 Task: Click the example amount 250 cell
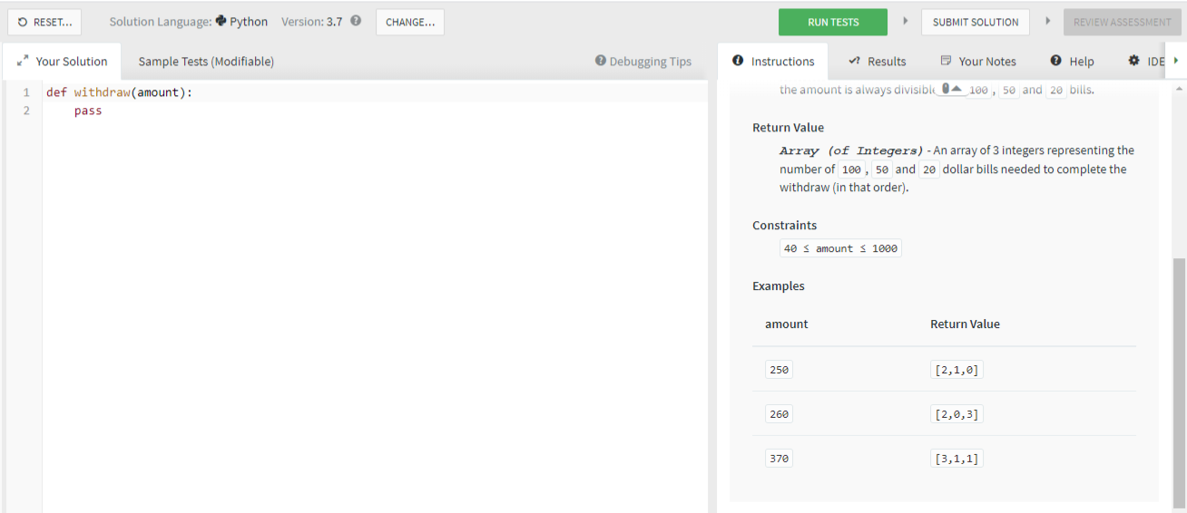[x=779, y=370]
